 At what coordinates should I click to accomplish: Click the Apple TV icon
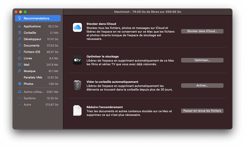tap(77, 60)
